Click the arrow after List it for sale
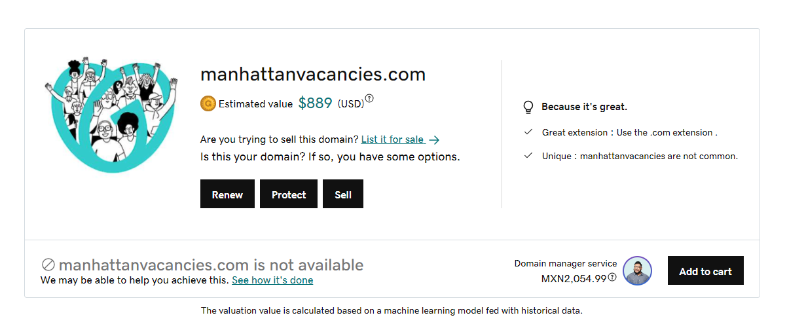Screen dimensions: 787x330 coord(434,139)
